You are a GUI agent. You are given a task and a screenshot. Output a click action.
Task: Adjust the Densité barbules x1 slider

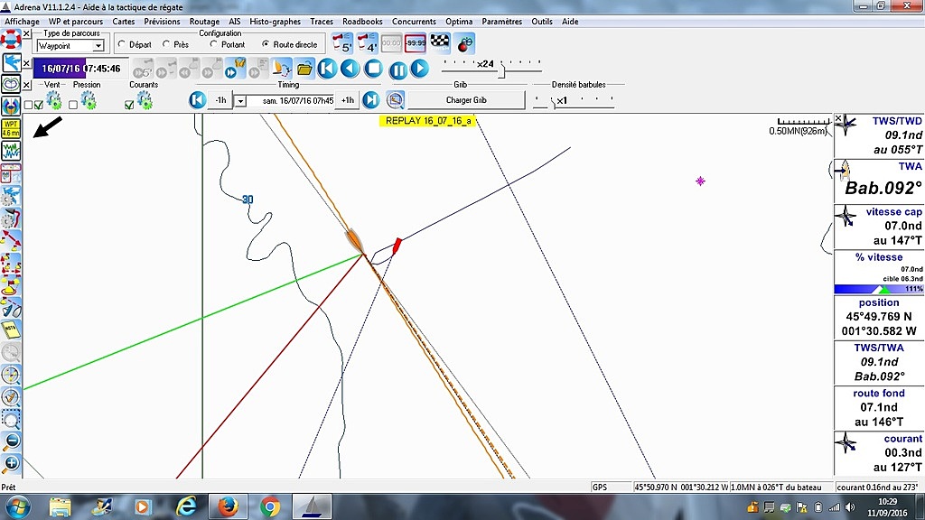554,104
